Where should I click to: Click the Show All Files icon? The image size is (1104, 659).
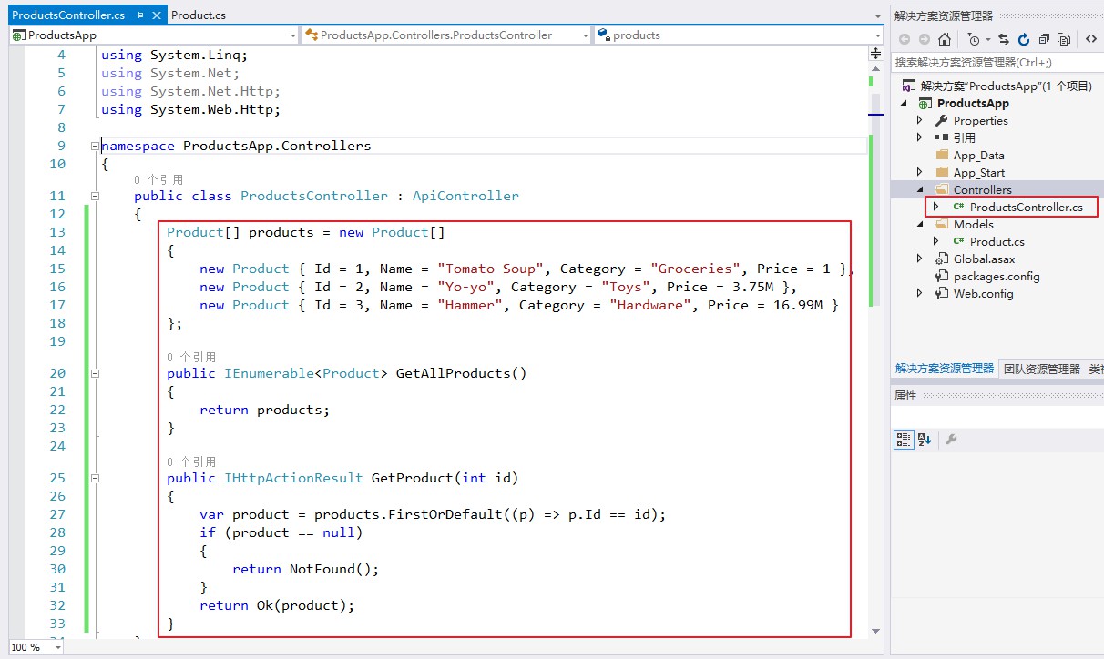[x=1063, y=39]
